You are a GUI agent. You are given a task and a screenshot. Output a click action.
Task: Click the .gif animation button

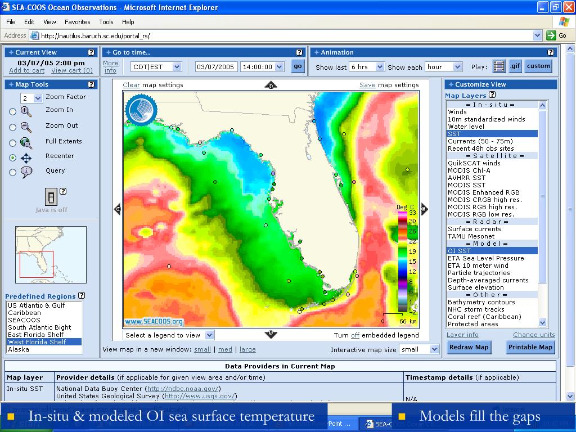(x=515, y=66)
